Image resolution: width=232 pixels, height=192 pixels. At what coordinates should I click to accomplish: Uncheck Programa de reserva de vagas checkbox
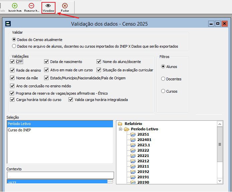[12, 93]
